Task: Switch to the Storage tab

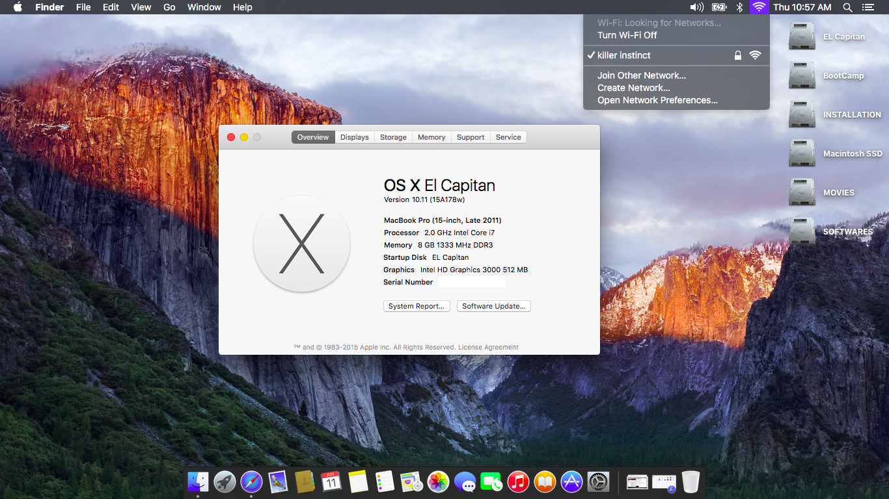Action: click(x=393, y=137)
